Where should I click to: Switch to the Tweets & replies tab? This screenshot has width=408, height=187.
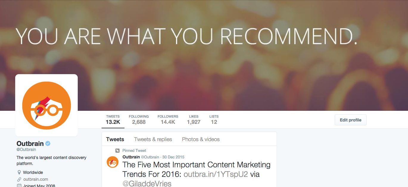point(153,139)
